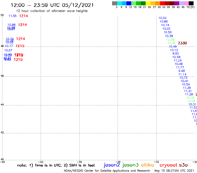Viewport: 197px width, 173px height.
Task: Click the green wave height value 13.06
Action: 191,101
